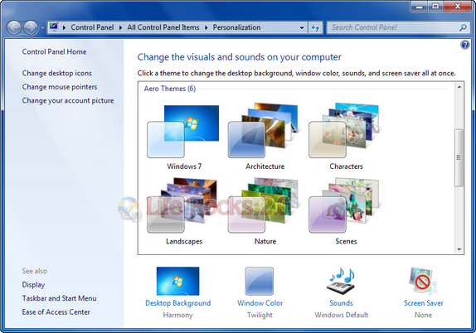This screenshot has width=476, height=333.
Task: Click into Search Control Panel field
Action: [x=393, y=27]
